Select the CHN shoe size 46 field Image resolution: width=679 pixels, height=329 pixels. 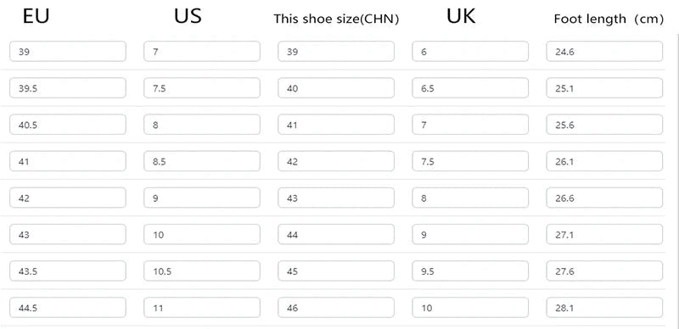tap(336, 307)
